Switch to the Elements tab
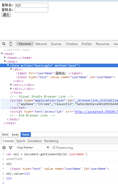 point(25,44)
